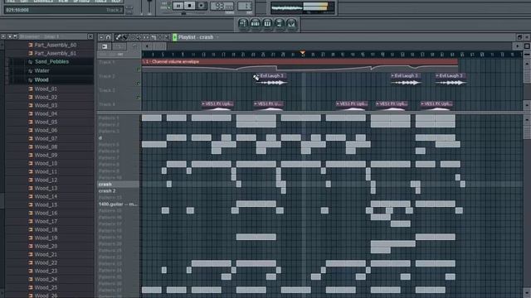Mute Track 2 with its toggle
The height and width of the screenshot is (298, 531).
click(138, 84)
